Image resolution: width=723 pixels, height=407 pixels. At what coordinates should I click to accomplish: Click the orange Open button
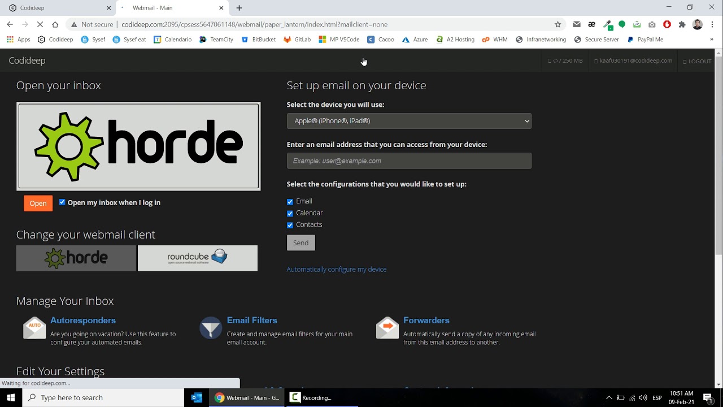pyautogui.click(x=38, y=203)
